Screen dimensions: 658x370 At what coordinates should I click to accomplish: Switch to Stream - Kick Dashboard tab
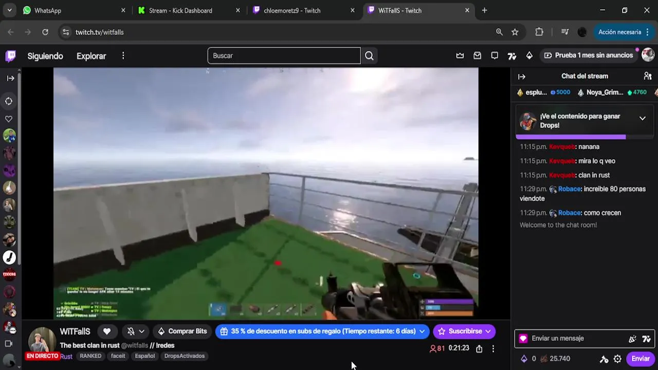click(x=189, y=10)
